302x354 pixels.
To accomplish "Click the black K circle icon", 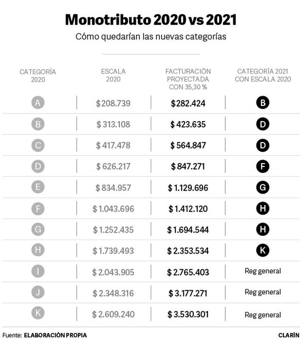I will (263, 250).
